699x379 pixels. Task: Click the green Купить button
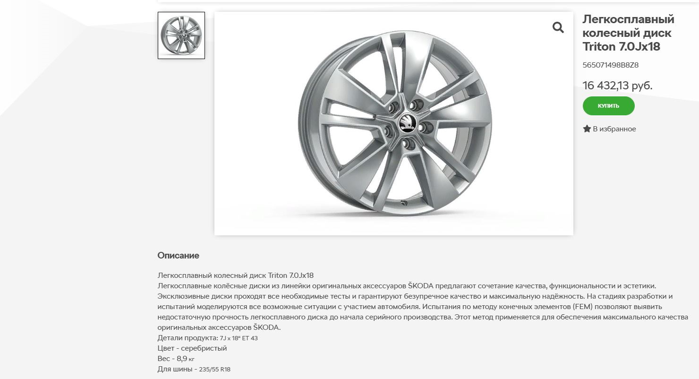[x=608, y=106]
